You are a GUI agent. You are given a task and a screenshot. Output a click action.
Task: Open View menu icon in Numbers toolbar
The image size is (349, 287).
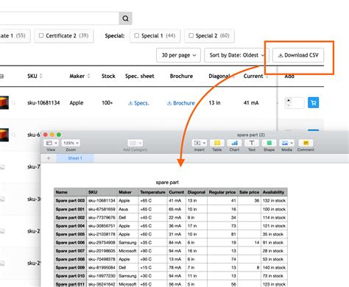pyautogui.click(x=52, y=143)
